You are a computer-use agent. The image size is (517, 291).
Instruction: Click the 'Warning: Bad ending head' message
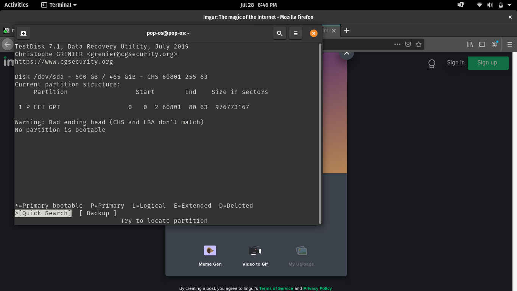pos(109,122)
